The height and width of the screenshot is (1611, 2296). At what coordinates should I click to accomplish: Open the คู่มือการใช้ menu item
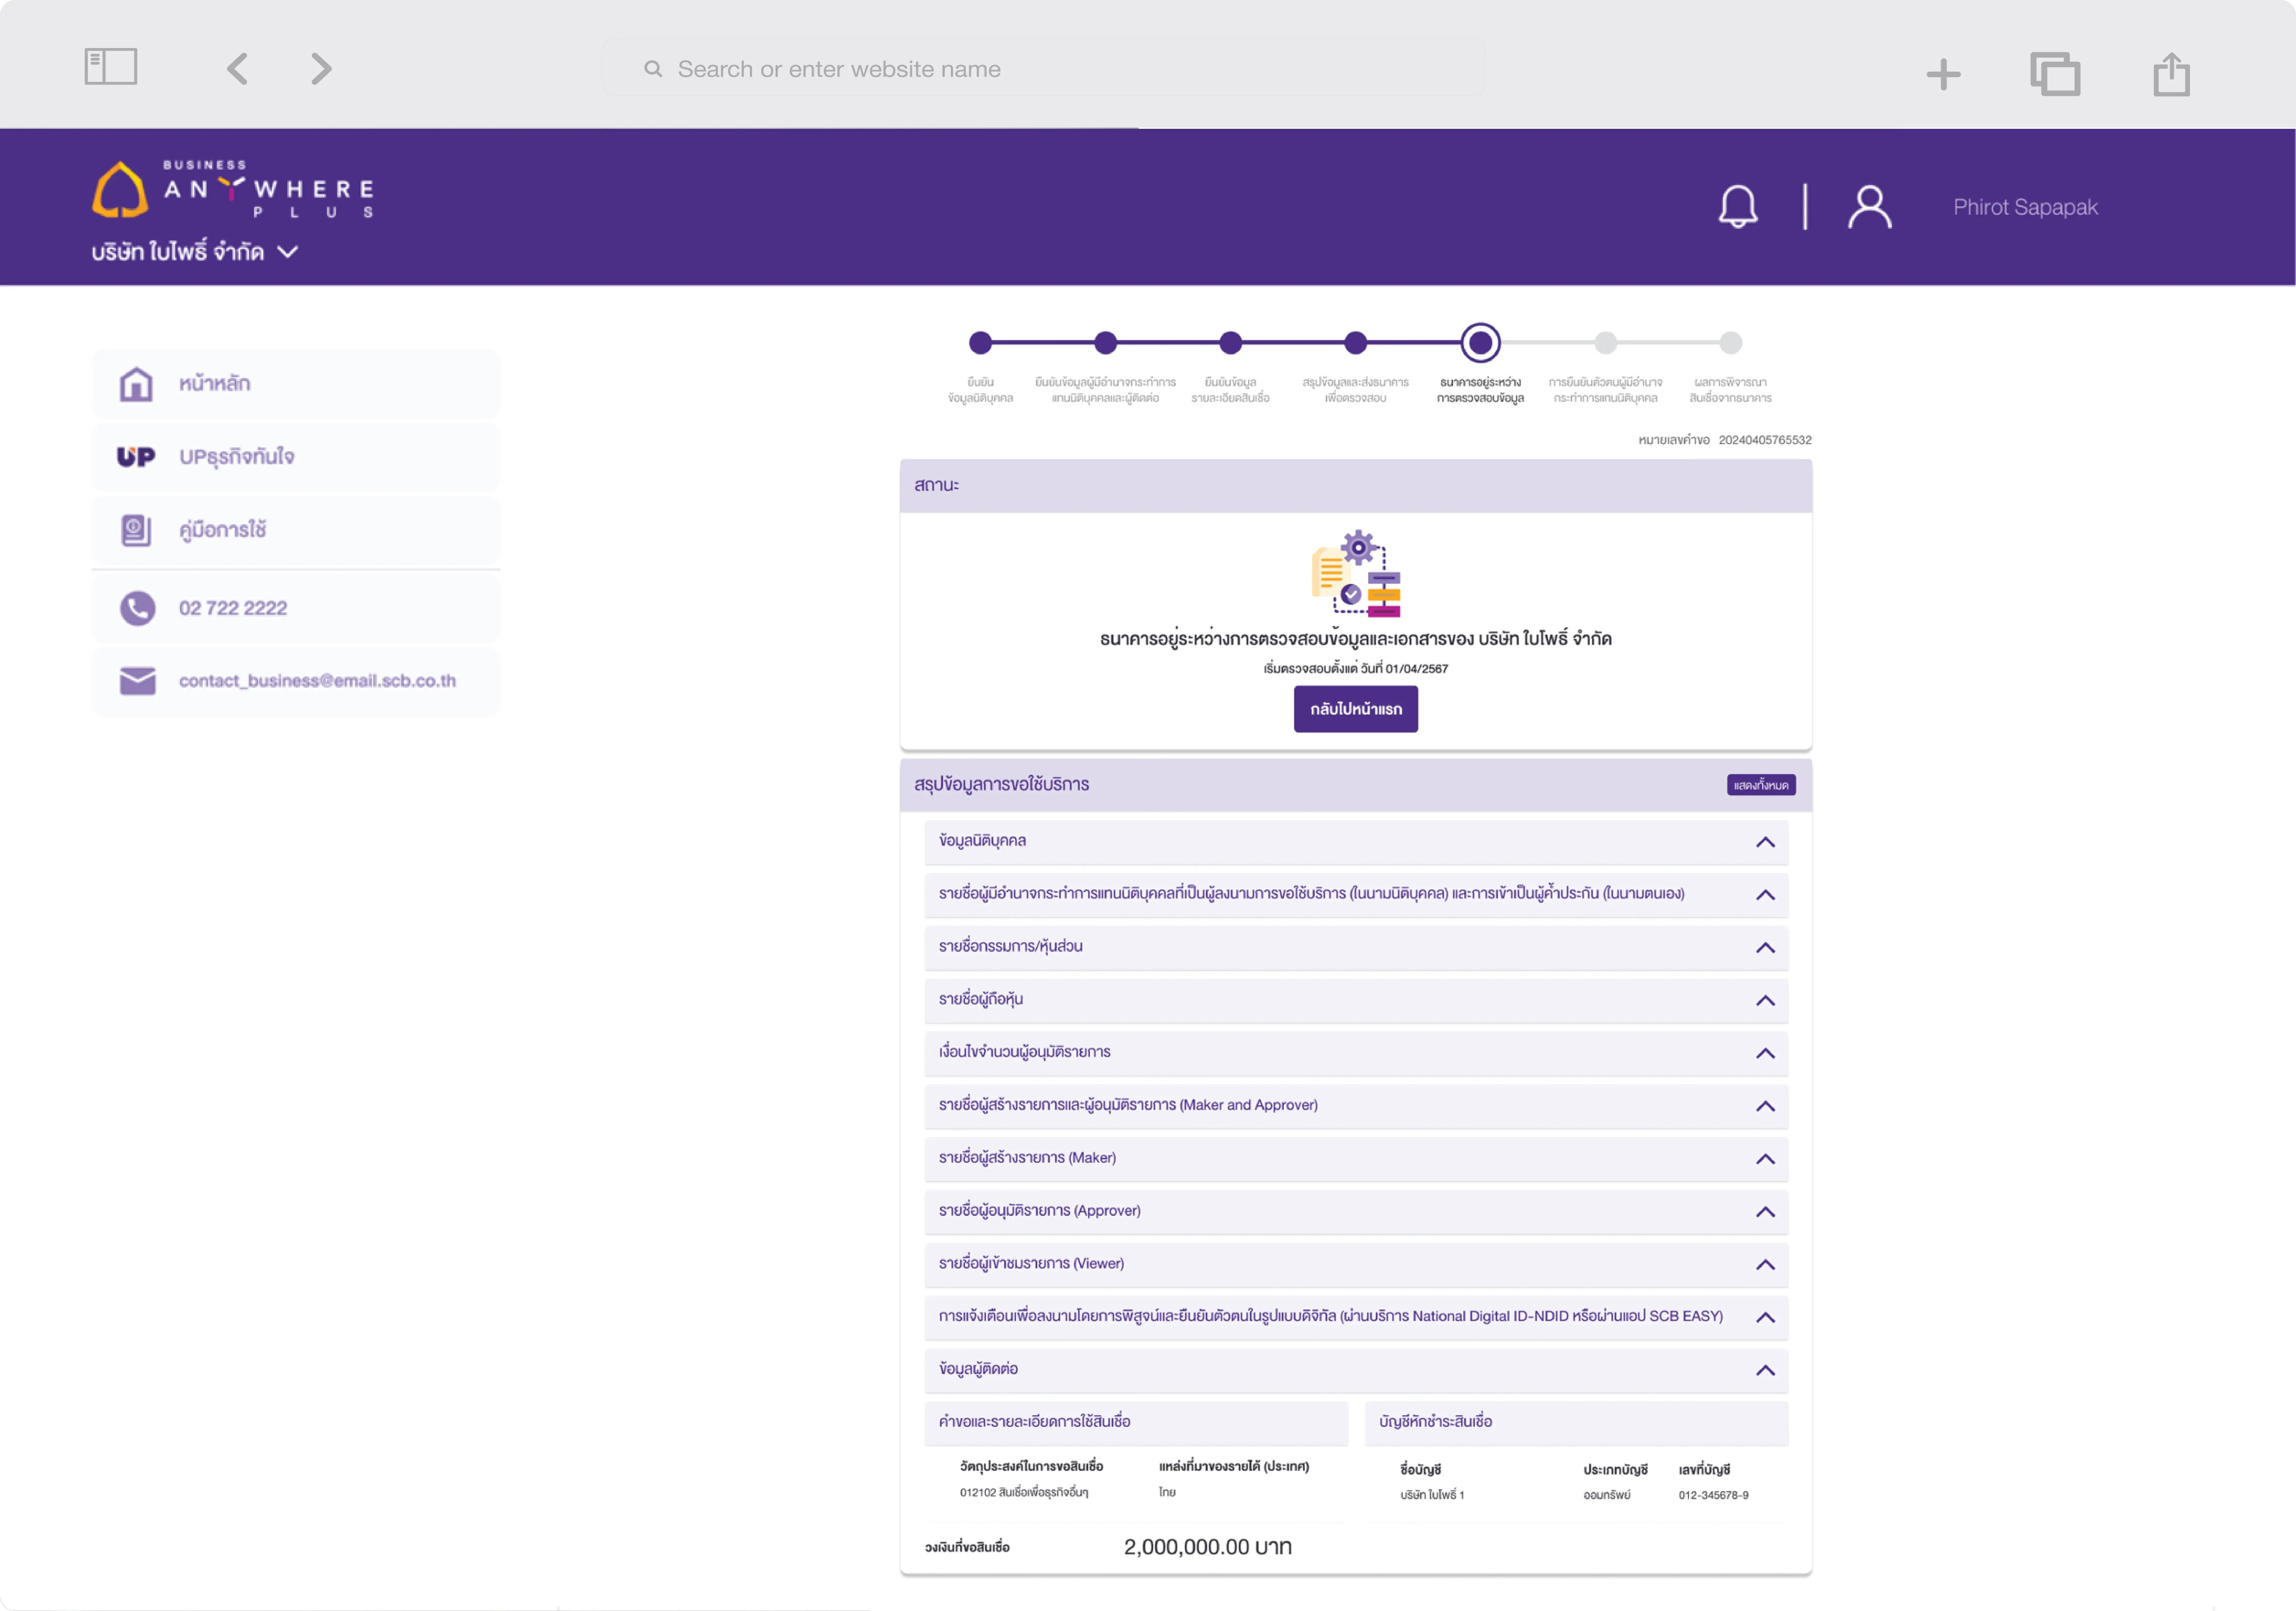point(296,530)
